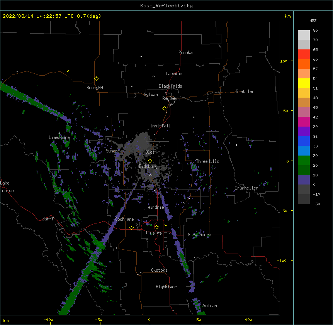Image resolution: width=333 pixels, height=325 pixels.
Task: Click the Stettler city label
Action: 245,91
